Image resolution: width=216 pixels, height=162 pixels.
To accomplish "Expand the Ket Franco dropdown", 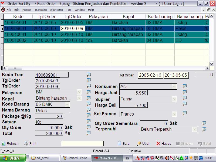I will point(174,114).
